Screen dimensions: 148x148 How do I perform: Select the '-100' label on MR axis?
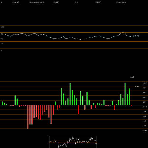(x=145, y=131)
